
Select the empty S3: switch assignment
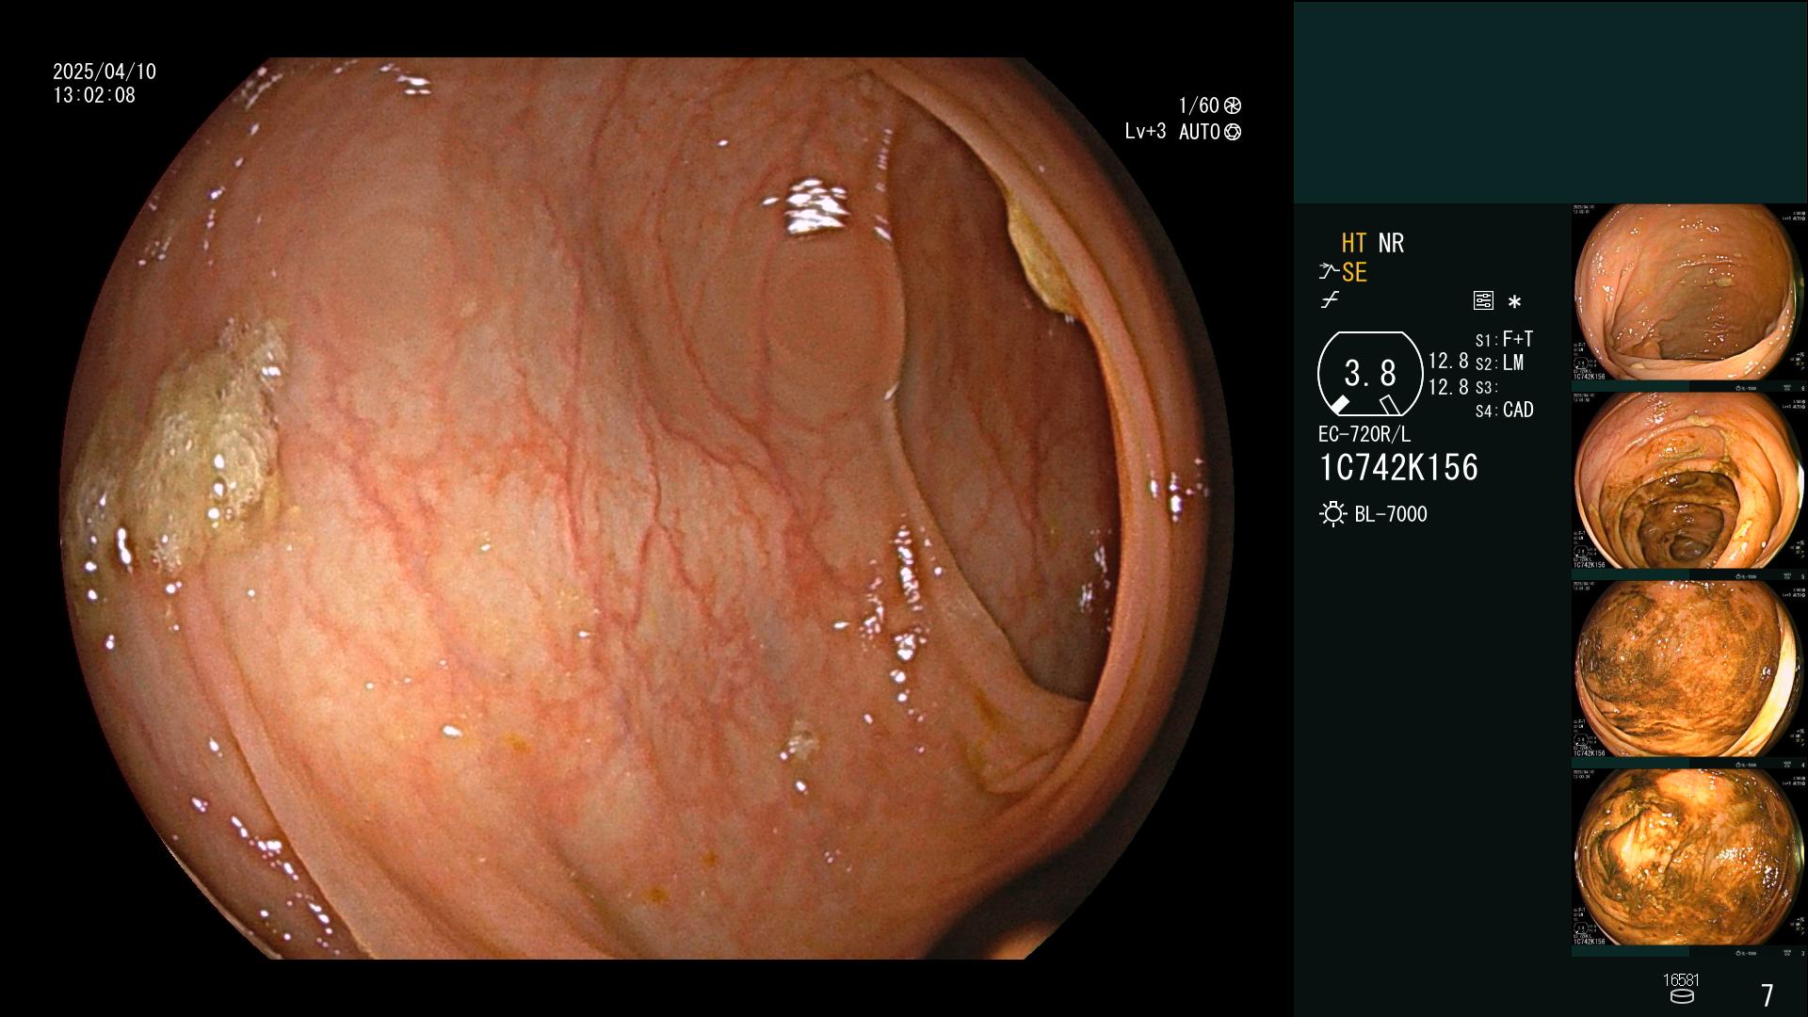pyautogui.click(x=1486, y=387)
